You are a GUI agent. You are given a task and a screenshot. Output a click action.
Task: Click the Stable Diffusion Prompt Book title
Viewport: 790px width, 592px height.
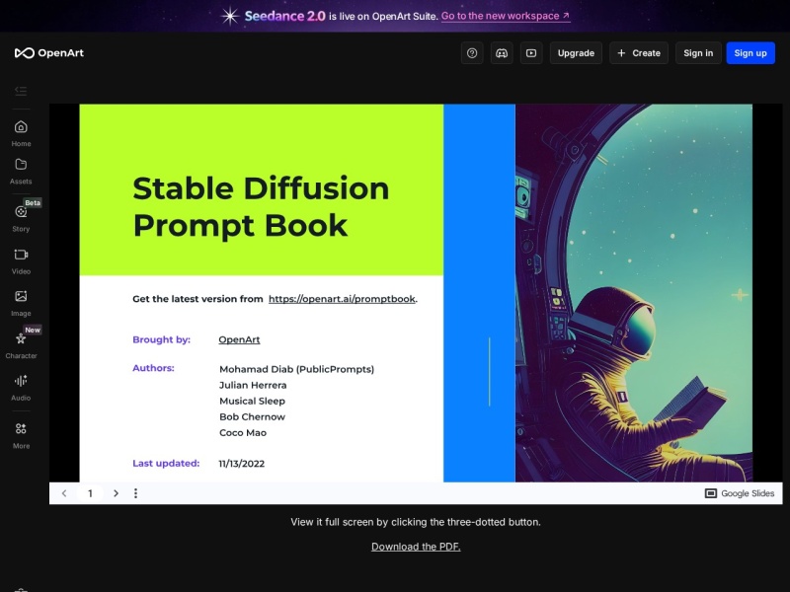click(261, 206)
